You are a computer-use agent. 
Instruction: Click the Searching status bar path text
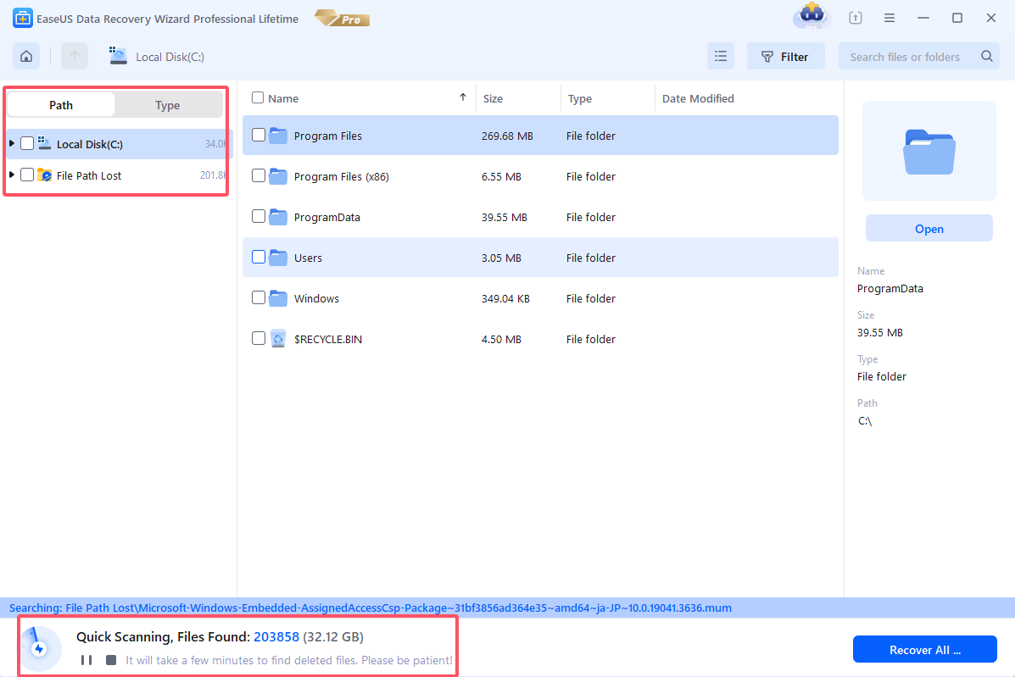click(371, 608)
